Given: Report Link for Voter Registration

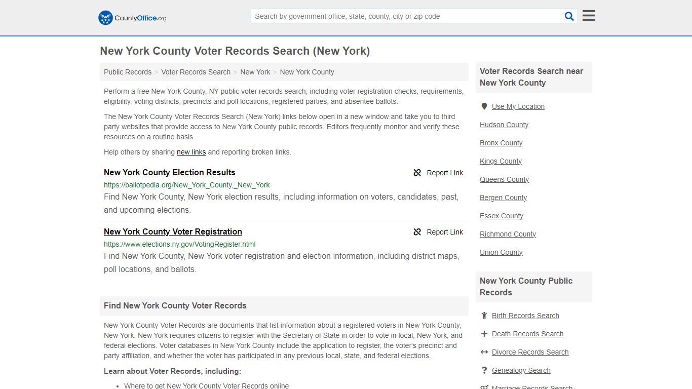Looking at the screenshot, I should (445, 232).
